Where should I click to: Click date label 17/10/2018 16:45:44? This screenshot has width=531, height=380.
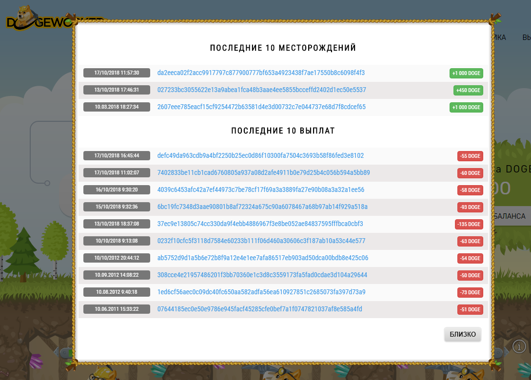pos(117,156)
